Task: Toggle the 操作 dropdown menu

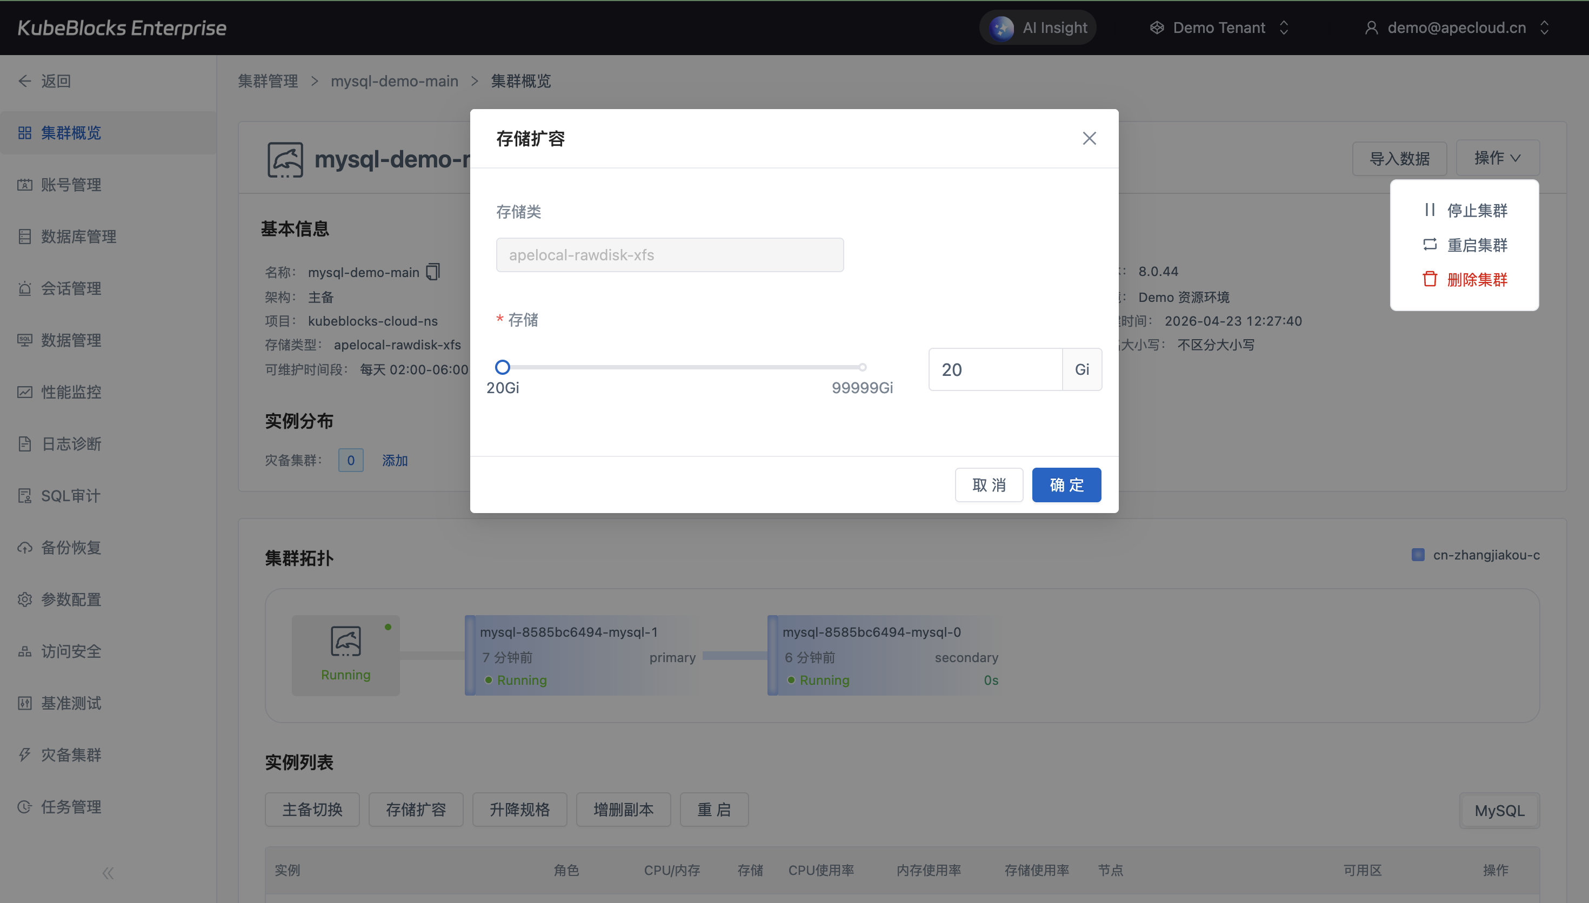Action: (x=1497, y=158)
